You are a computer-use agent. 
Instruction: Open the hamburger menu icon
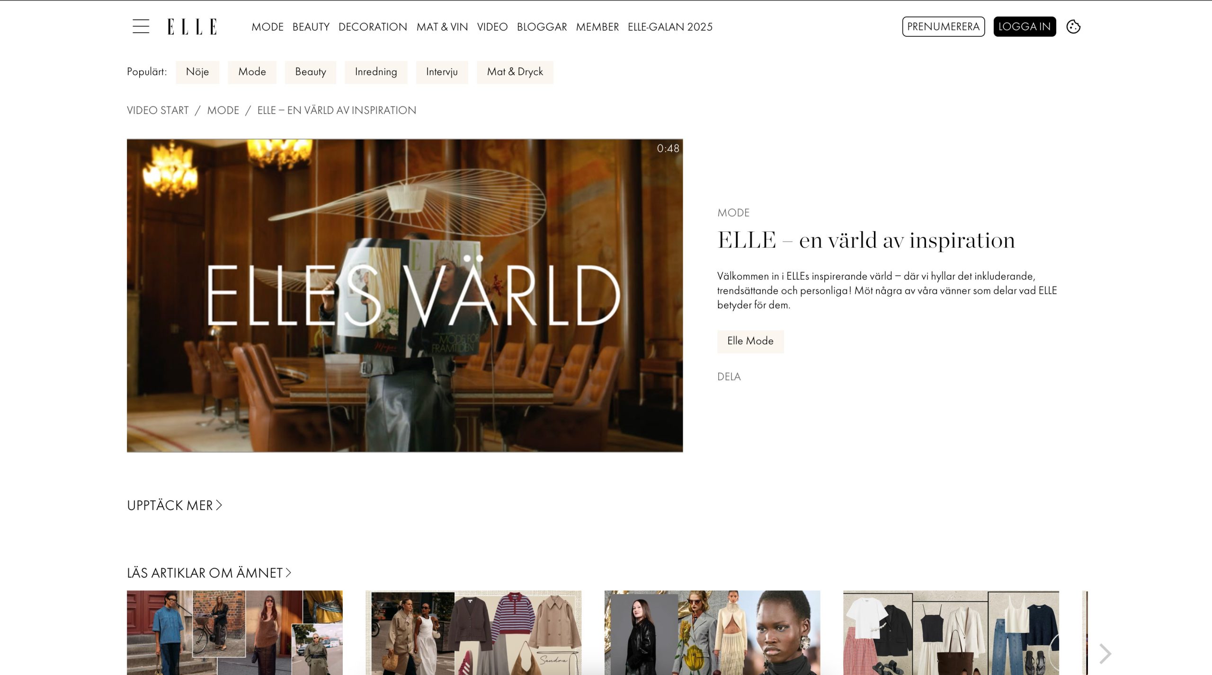[141, 26]
